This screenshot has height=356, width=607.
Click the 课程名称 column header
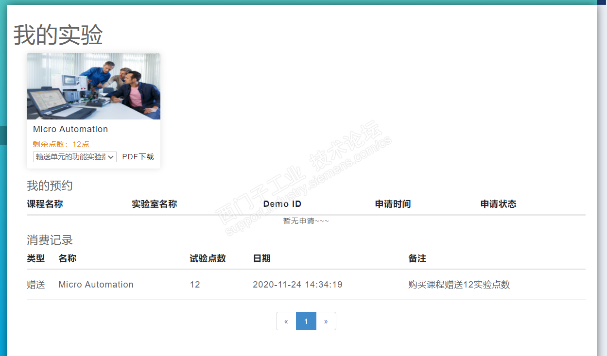[45, 204]
